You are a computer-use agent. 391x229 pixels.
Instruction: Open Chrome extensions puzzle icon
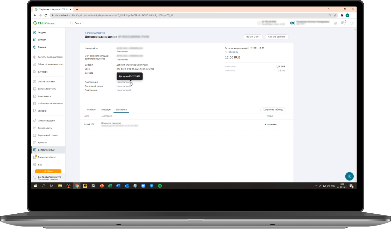[342, 15]
